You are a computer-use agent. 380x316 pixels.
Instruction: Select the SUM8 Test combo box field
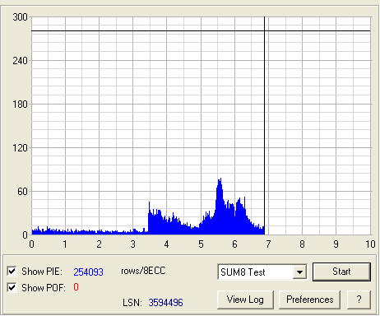[262, 272]
